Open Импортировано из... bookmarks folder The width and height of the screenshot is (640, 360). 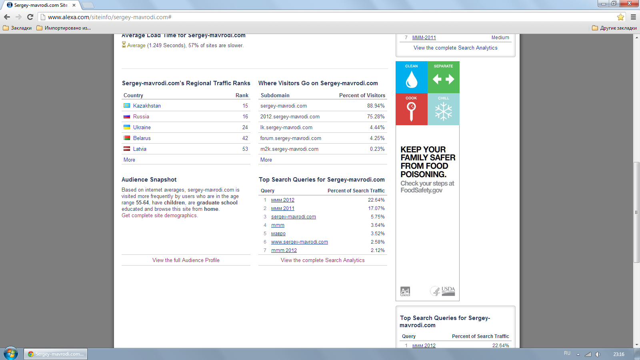click(64, 28)
